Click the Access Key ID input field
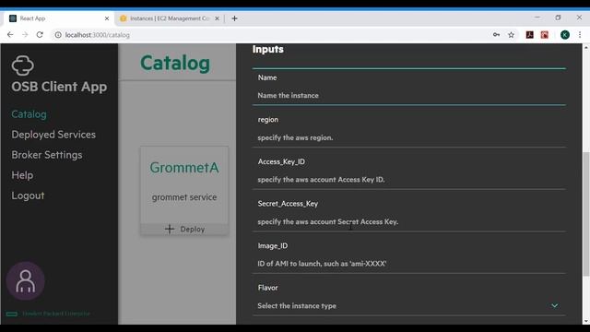590x332 pixels. point(408,180)
